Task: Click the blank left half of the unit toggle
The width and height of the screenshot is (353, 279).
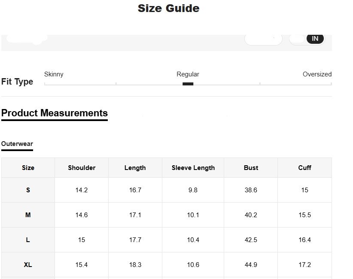Action: coord(297,39)
